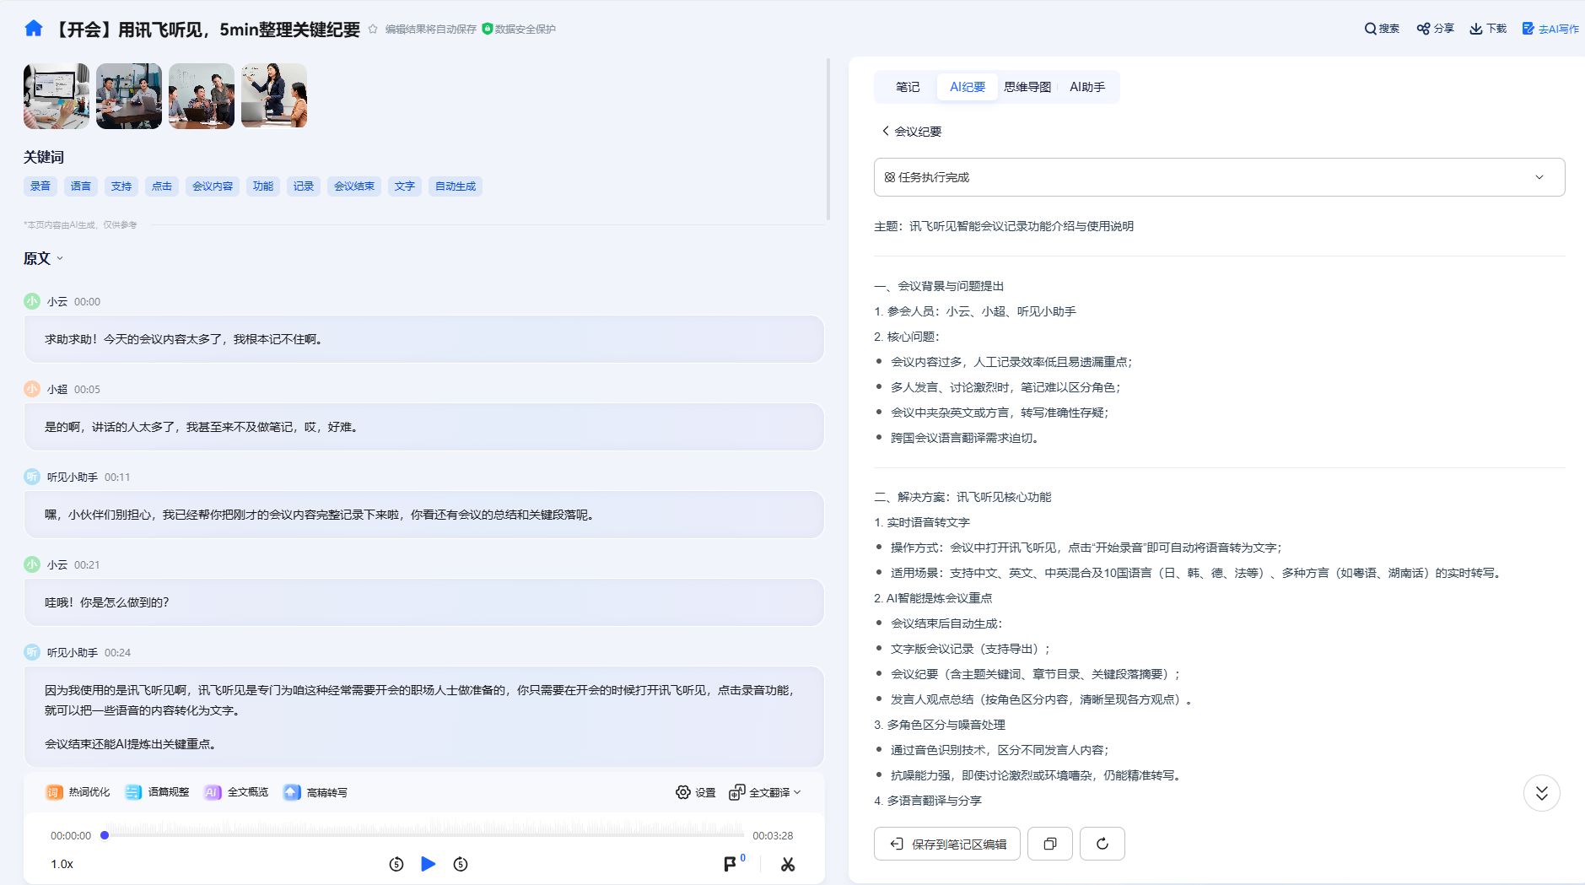Click the data security shield (数据安全保护)
The height and width of the screenshot is (885, 1585).
[x=519, y=29]
